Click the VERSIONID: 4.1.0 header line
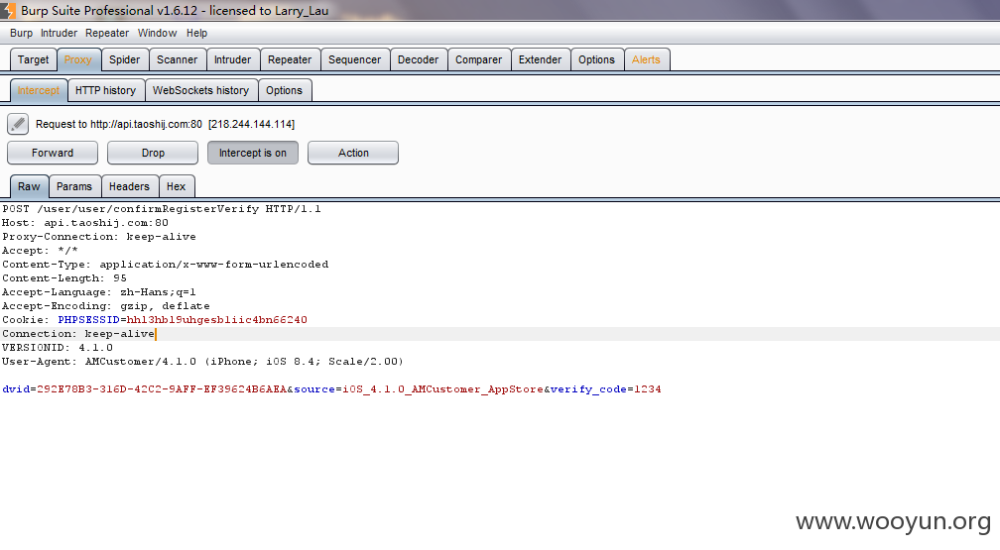1000x550 pixels. pos(57,348)
